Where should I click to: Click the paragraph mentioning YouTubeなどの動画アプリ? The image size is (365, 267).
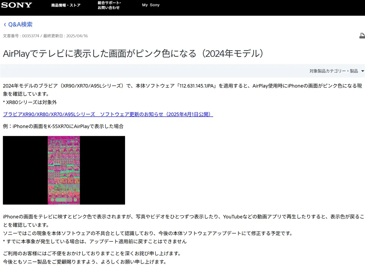click(x=182, y=217)
